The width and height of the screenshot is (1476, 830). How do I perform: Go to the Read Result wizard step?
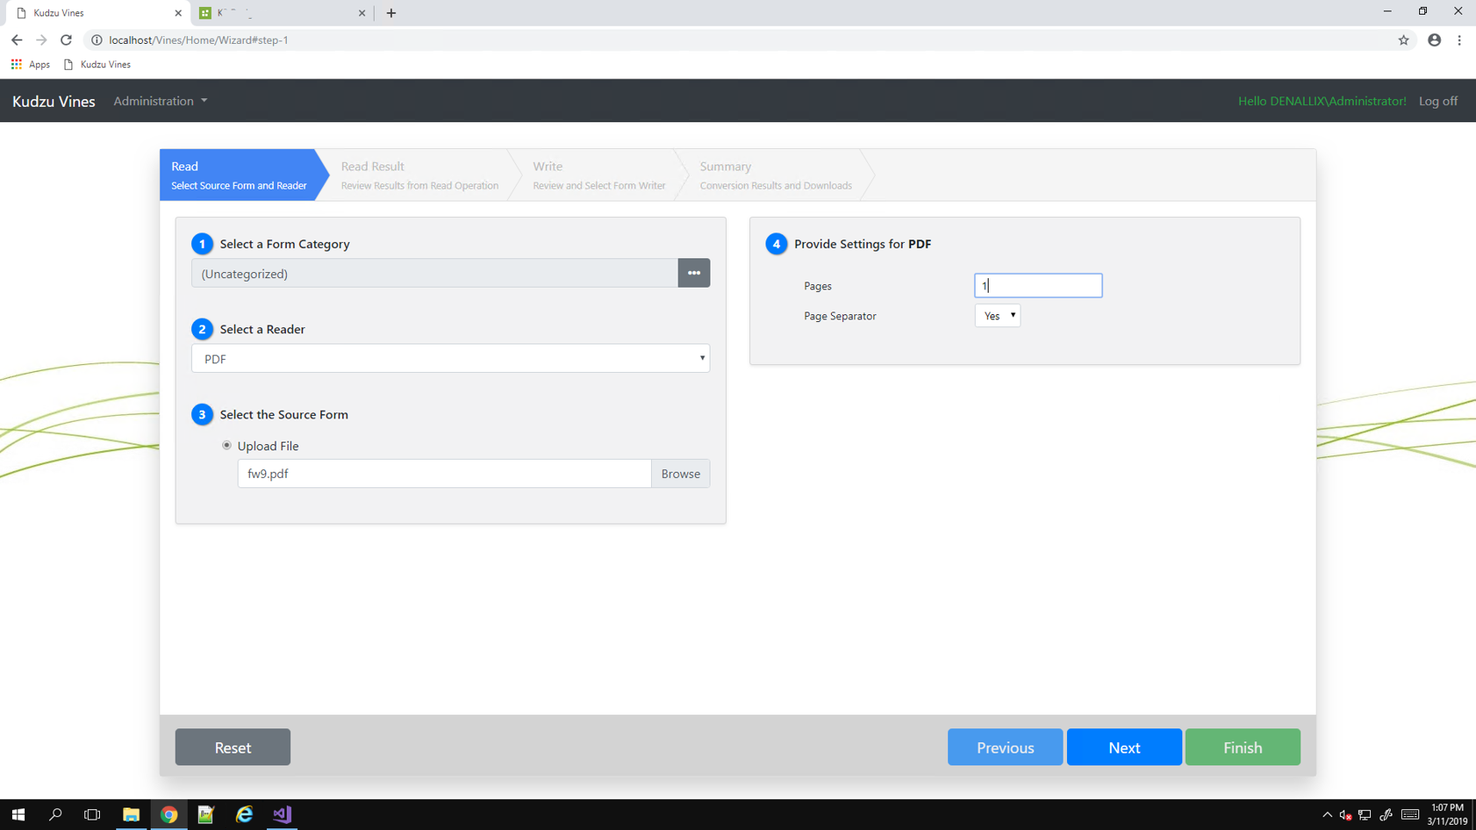point(419,175)
